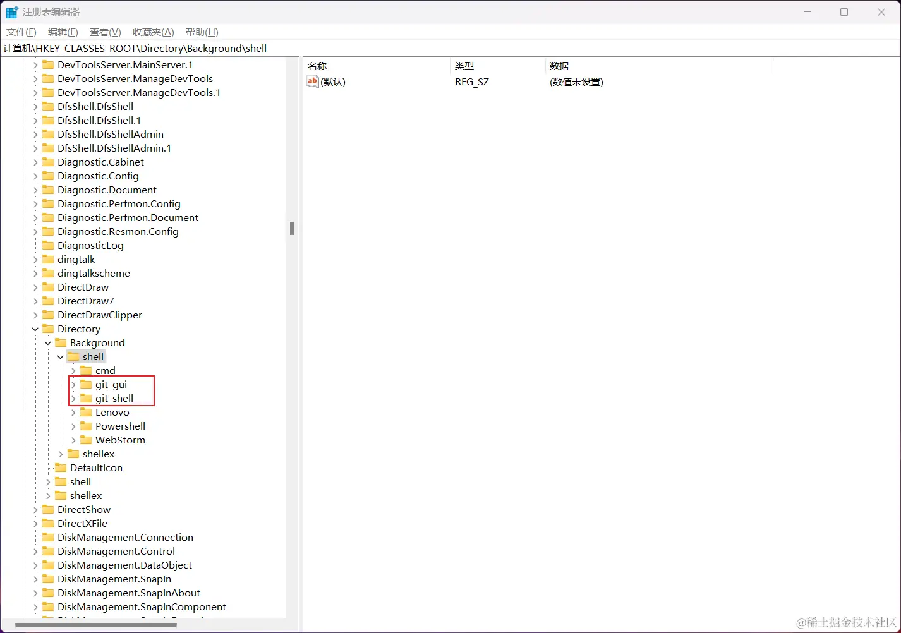Click the Registry Editor app icon in title bar
Screen dimensions: 901x633
pyautogui.click(x=12, y=12)
